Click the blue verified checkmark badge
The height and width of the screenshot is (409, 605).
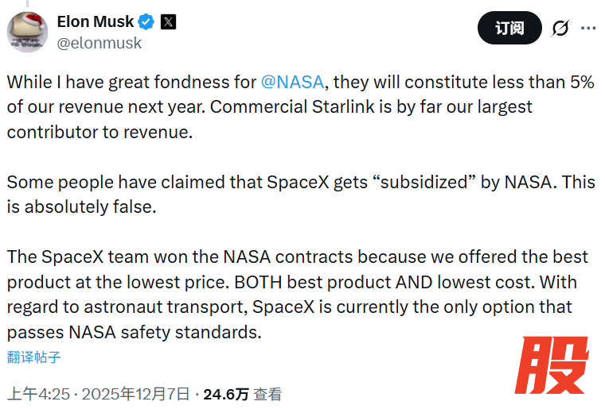(145, 21)
